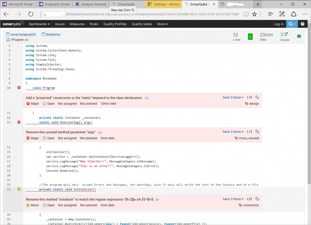Viewport: 311px width, 225px height.
Task: Open a new browser tab
Action: click(258, 4)
